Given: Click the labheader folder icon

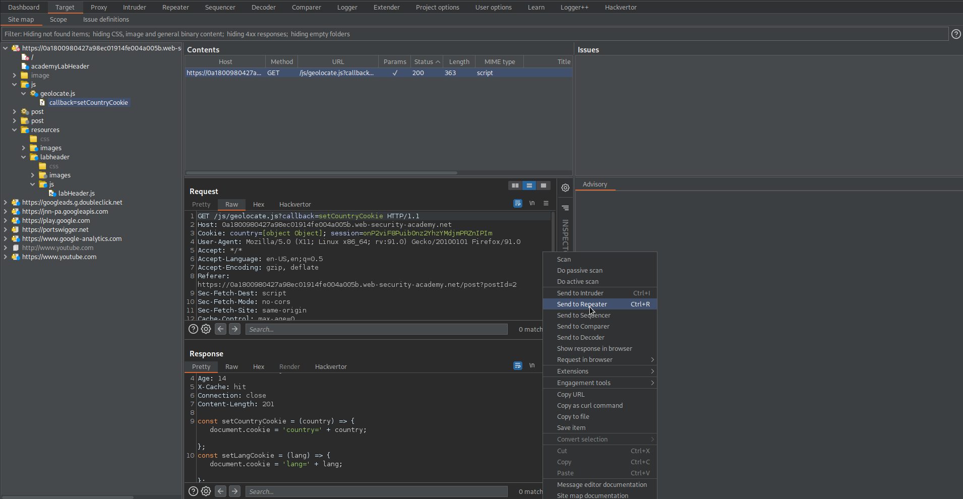Looking at the screenshot, I should click(34, 157).
